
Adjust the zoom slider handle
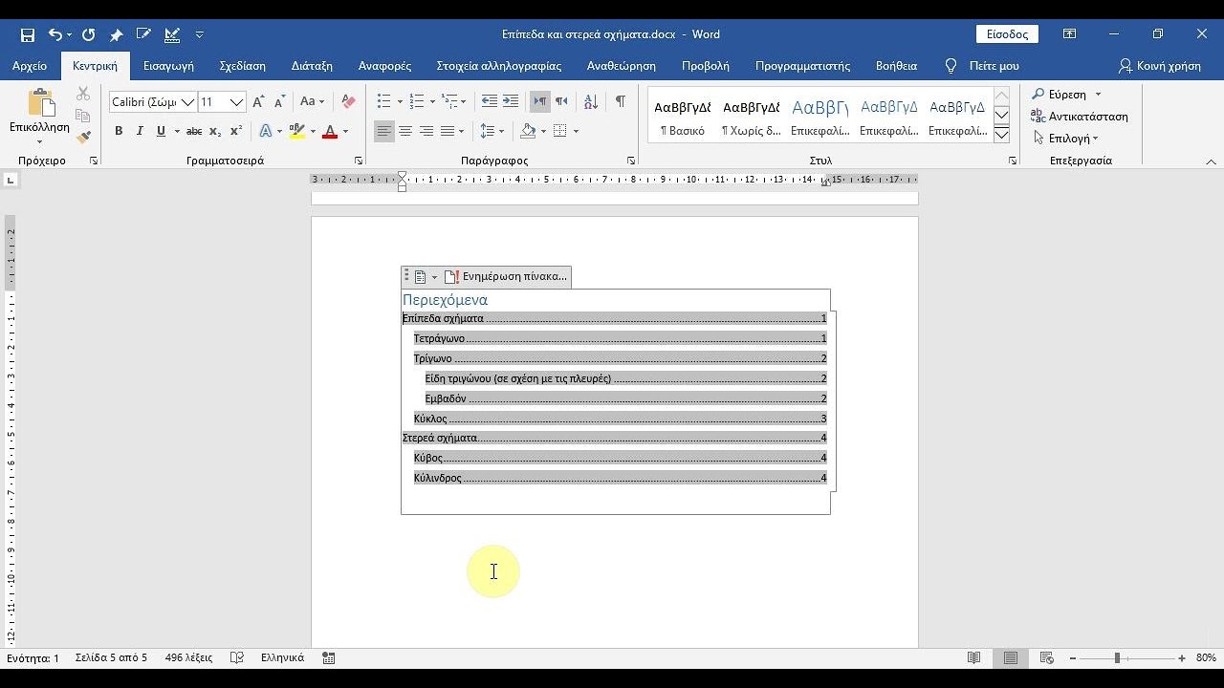coord(1117,658)
